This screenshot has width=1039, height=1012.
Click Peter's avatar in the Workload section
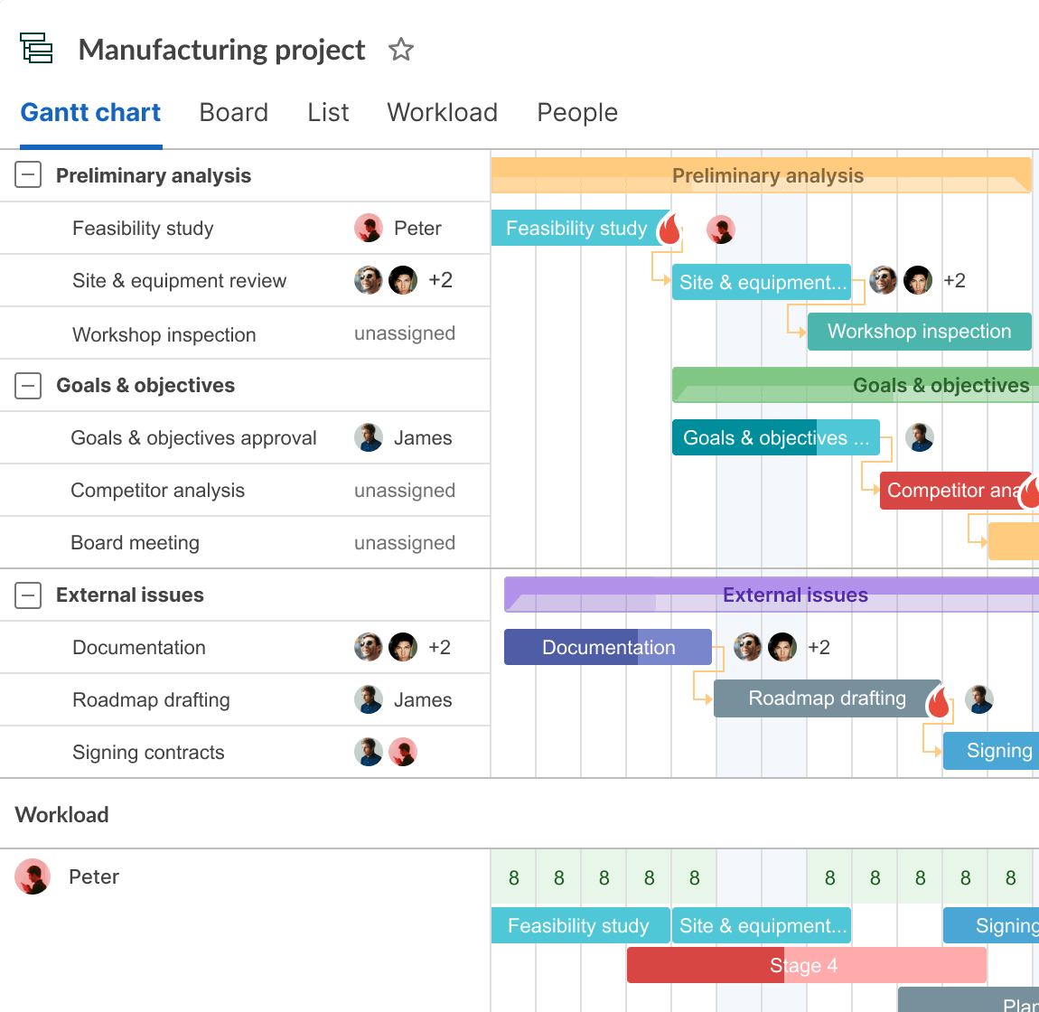pyautogui.click(x=33, y=876)
